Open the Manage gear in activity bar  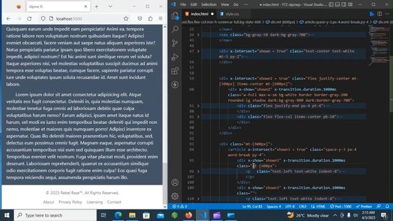175,196
